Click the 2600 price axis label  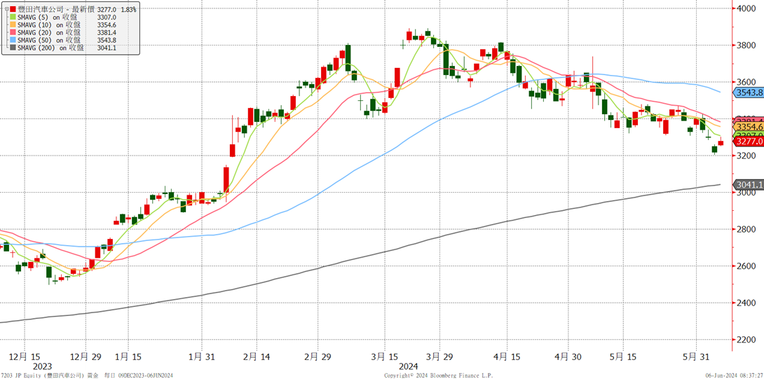coord(746,266)
